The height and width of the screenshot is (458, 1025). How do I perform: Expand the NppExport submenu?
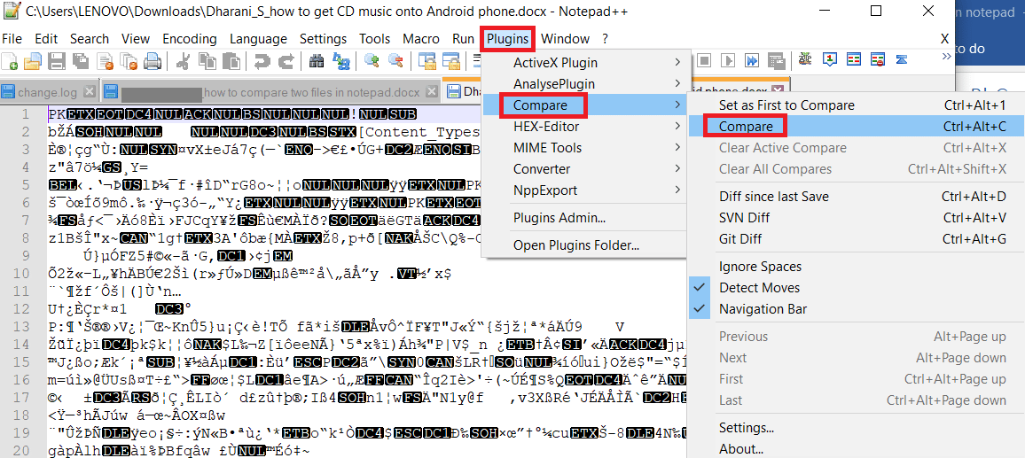click(586, 190)
